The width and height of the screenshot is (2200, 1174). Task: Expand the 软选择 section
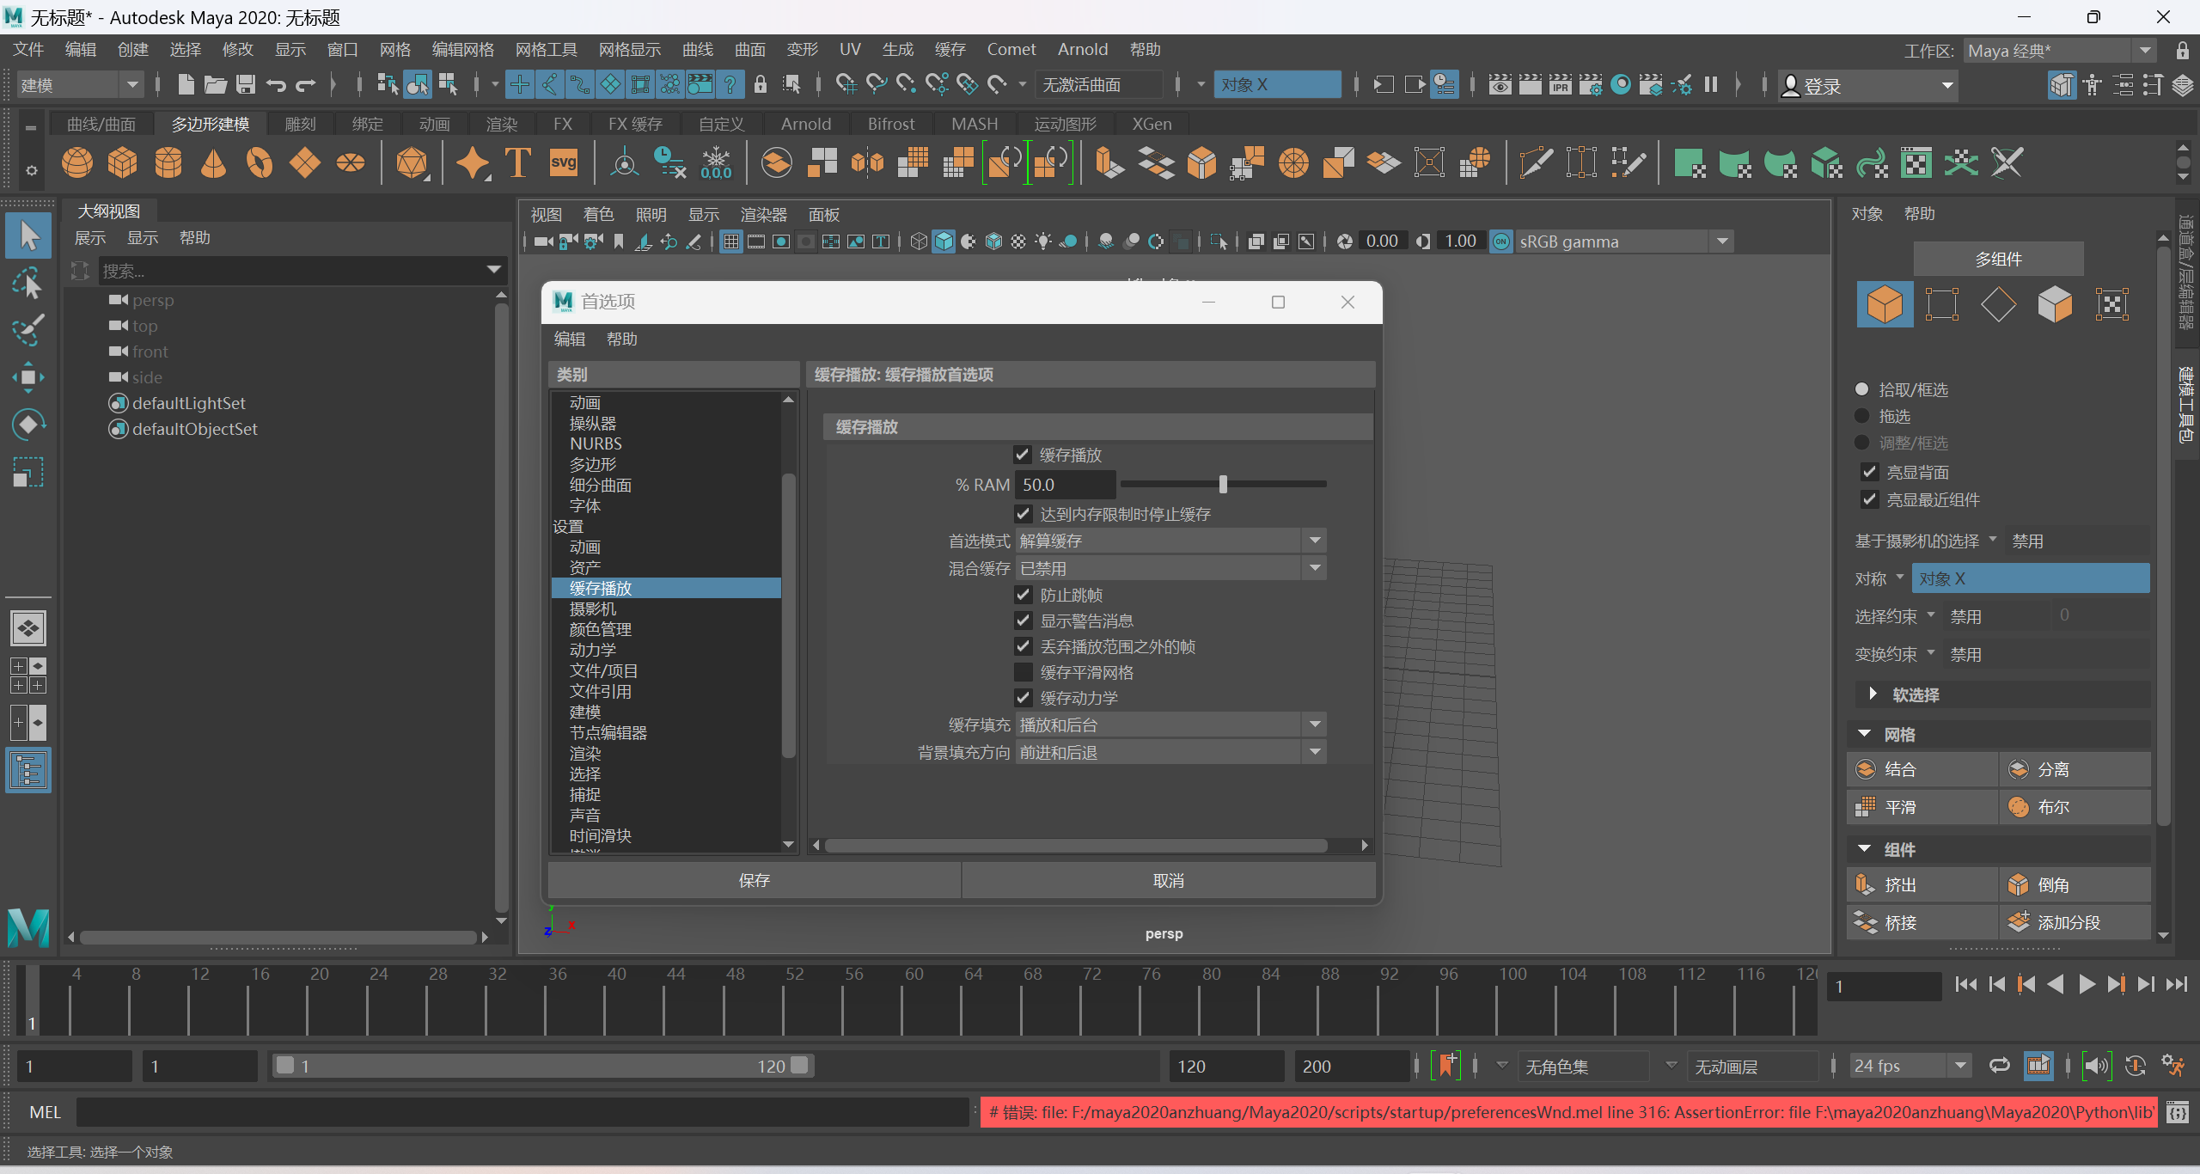[1873, 694]
